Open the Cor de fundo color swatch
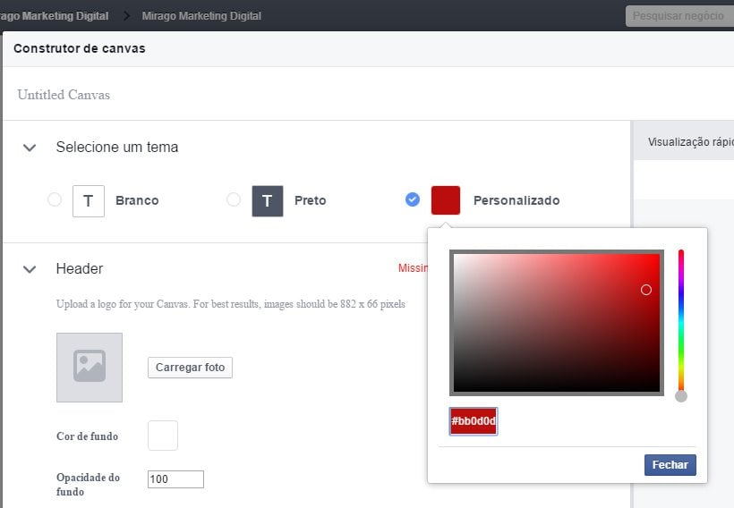 163,436
